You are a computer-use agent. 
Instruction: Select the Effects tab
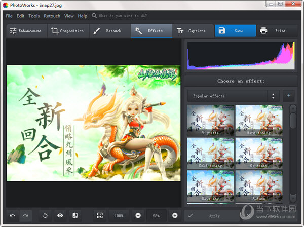(151, 31)
